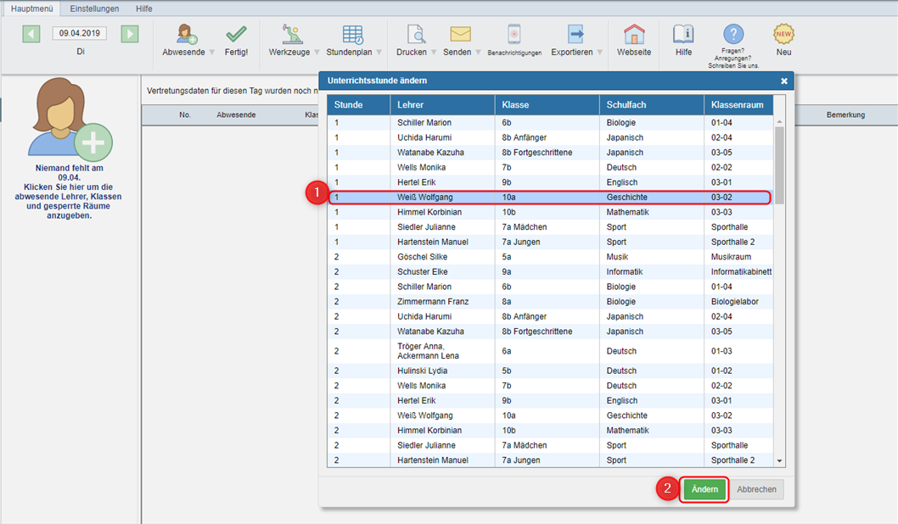Click the add absent teacher avatar

coord(70,119)
